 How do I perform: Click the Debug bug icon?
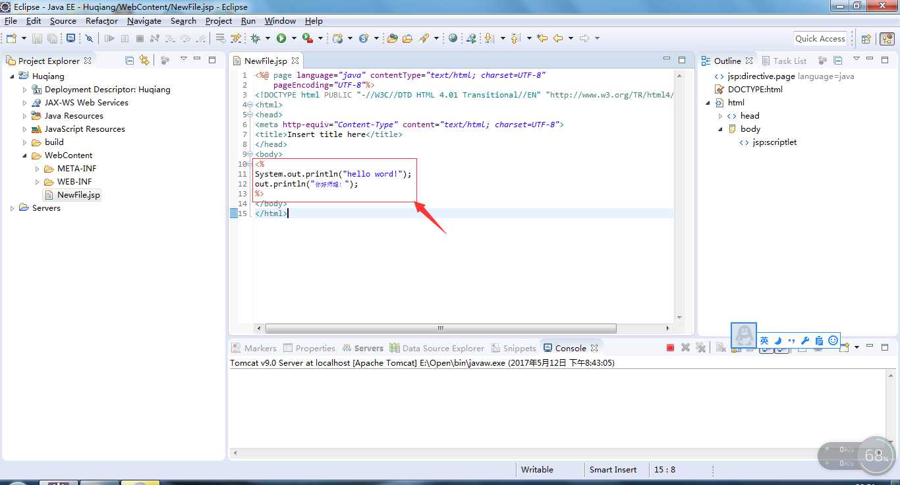point(255,39)
